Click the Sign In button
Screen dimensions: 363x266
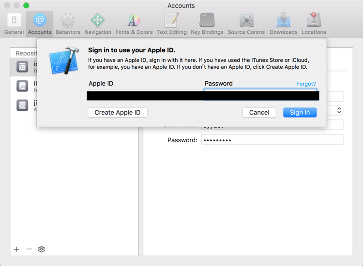300,112
